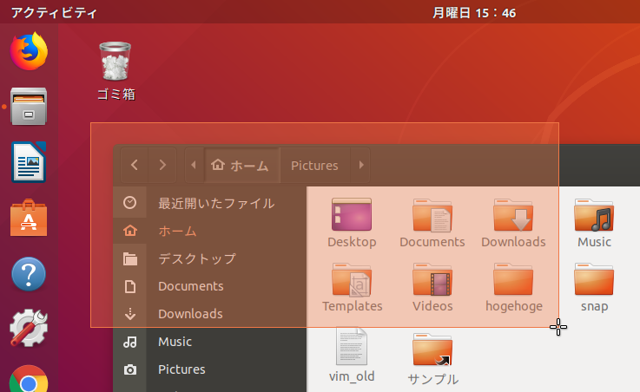Select the snap folder
Screen dimensions: 640x392
[x=594, y=288]
